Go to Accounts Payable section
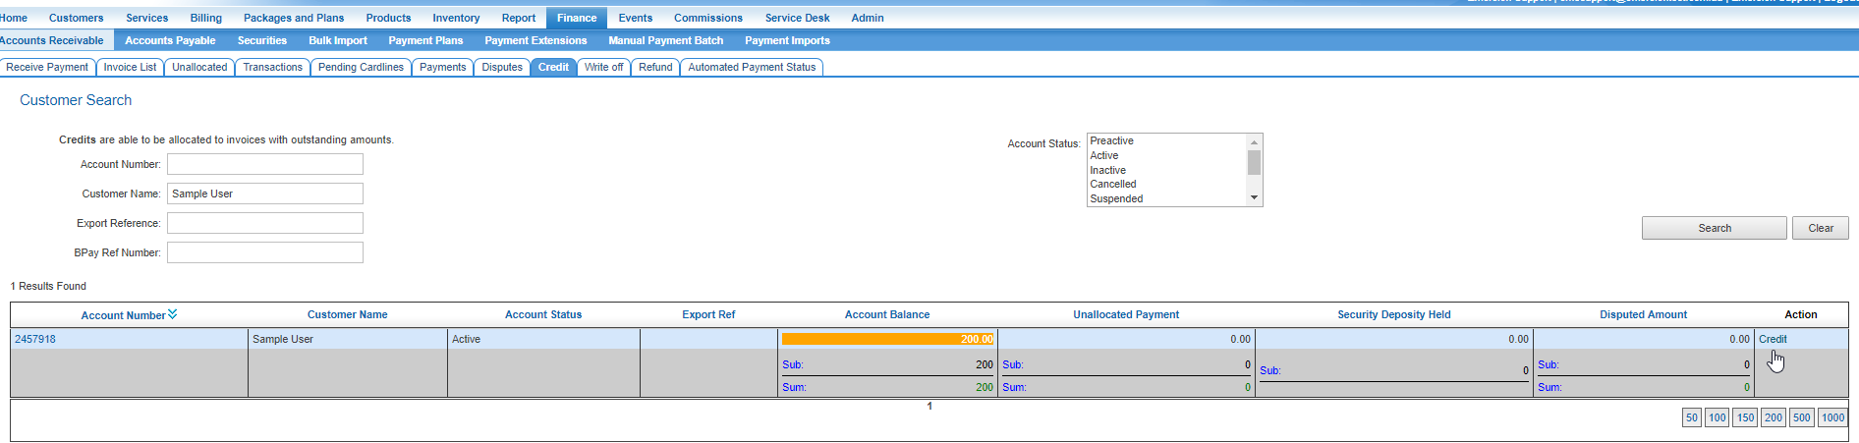The height and width of the screenshot is (443, 1859). pyautogui.click(x=170, y=40)
